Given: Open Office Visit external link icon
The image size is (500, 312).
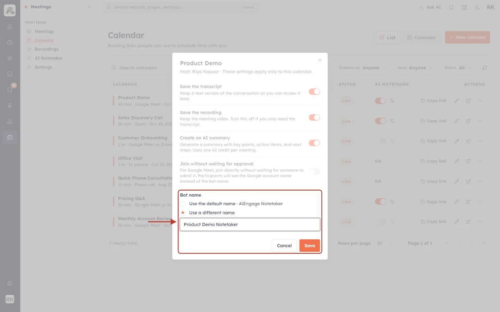Looking at the screenshot, I should (468, 161).
